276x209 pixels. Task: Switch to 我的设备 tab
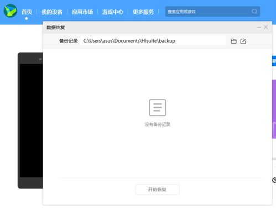click(x=52, y=12)
